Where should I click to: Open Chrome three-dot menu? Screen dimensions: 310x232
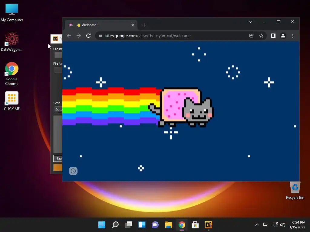point(293,36)
